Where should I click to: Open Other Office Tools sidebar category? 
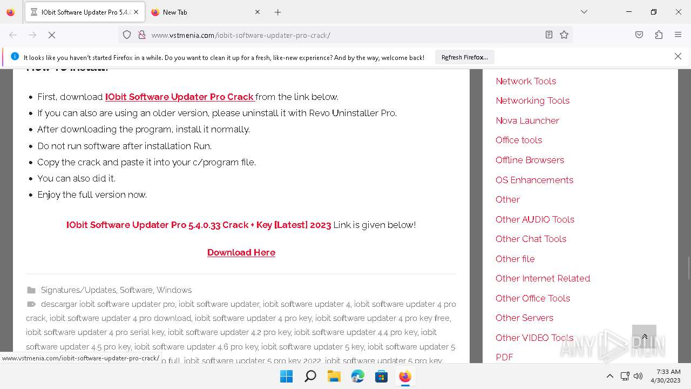[533, 298]
